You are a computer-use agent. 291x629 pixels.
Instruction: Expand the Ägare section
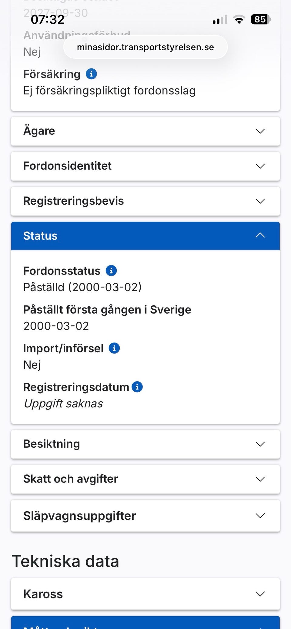(x=145, y=131)
